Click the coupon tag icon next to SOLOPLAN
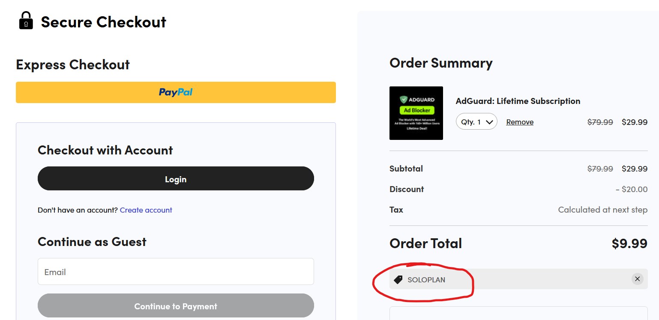Image resolution: width=659 pixels, height=320 pixels. (x=398, y=280)
